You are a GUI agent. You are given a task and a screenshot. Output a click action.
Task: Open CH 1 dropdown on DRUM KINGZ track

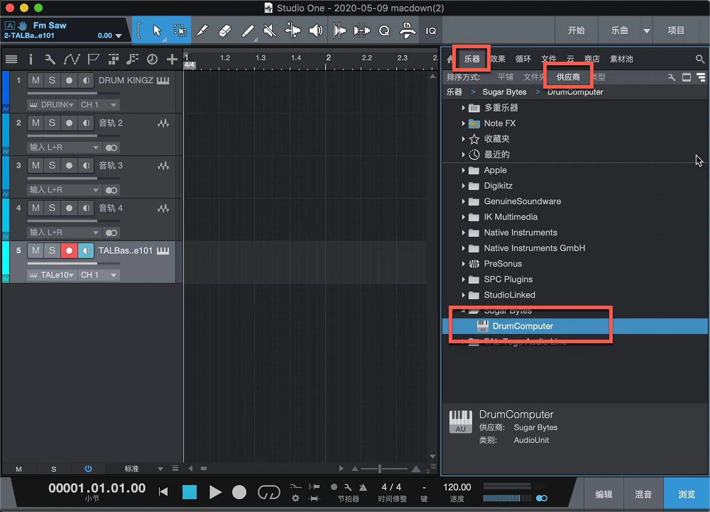pyautogui.click(x=99, y=105)
